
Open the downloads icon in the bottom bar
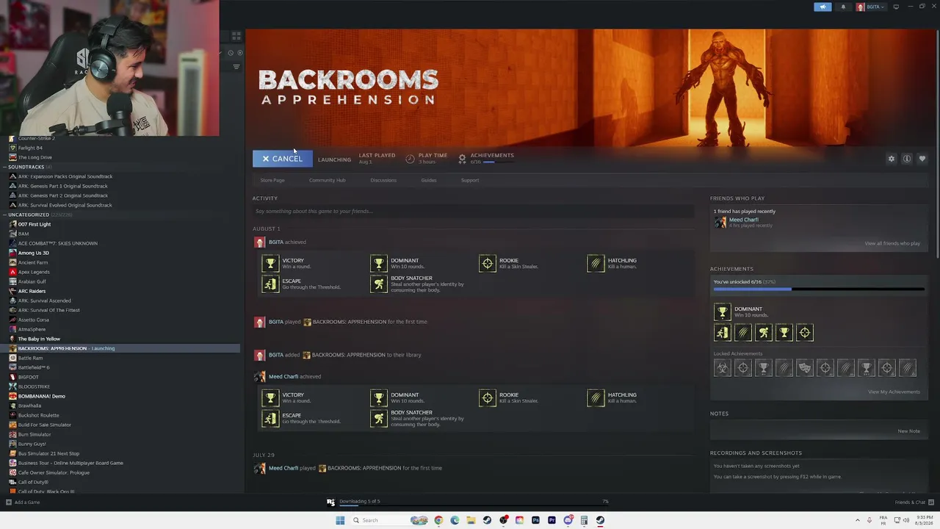[x=331, y=502]
